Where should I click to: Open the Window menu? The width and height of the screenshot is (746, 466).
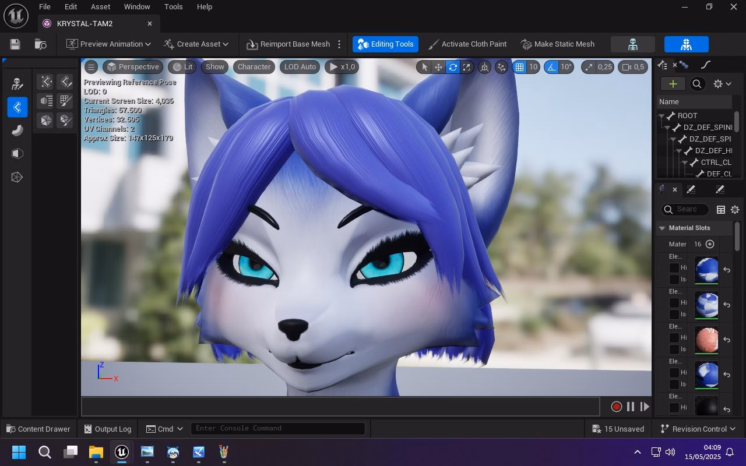click(137, 7)
